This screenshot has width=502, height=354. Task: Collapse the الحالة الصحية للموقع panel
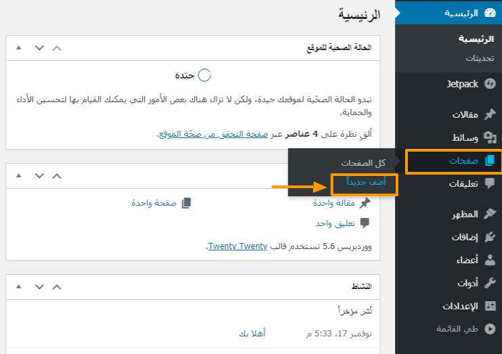click(x=18, y=47)
